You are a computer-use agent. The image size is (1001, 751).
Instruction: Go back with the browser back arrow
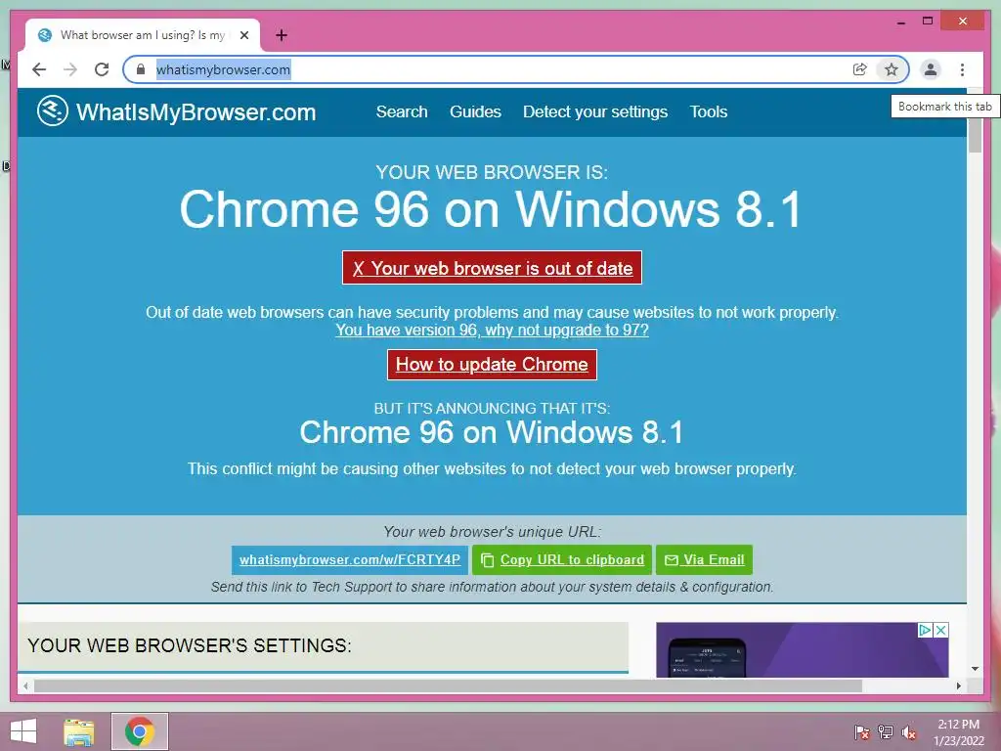click(x=39, y=69)
